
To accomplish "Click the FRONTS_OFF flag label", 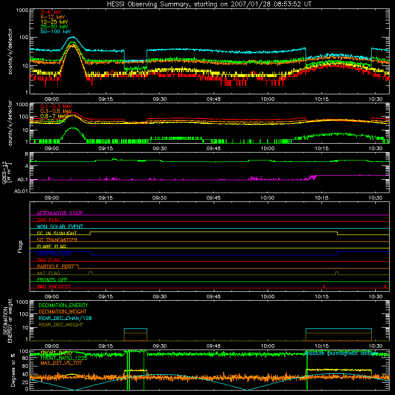I will pyautogui.click(x=52, y=280).
